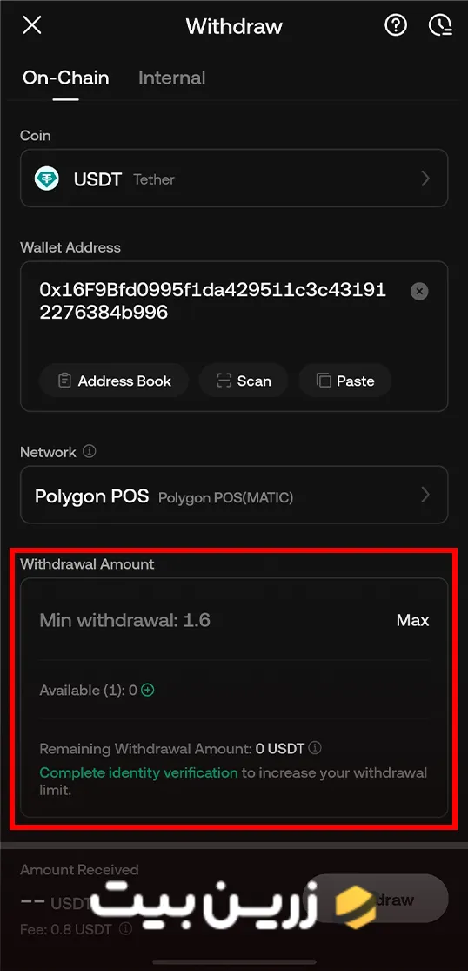Viewport: 468px width, 971px height.
Task: Open Complete identity verification link
Action: (x=138, y=772)
